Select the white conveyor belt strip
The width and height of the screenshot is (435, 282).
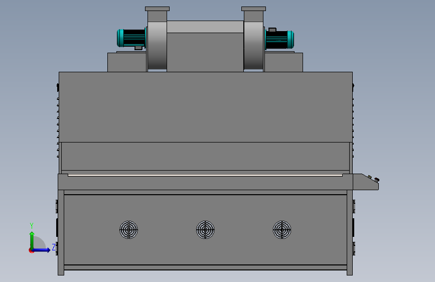(205, 176)
